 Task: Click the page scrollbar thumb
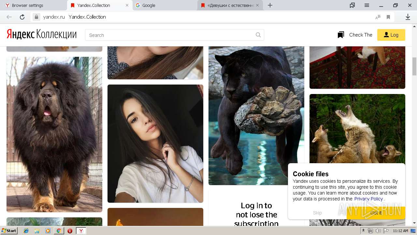pyautogui.click(x=414, y=66)
